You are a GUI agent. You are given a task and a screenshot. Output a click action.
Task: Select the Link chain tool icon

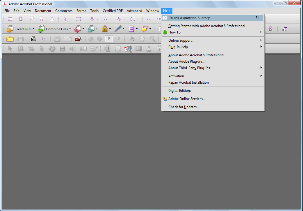click(x=41, y=48)
